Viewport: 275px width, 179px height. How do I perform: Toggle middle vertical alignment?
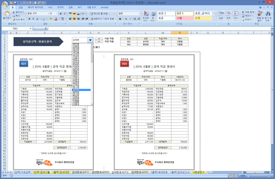(74, 13)
